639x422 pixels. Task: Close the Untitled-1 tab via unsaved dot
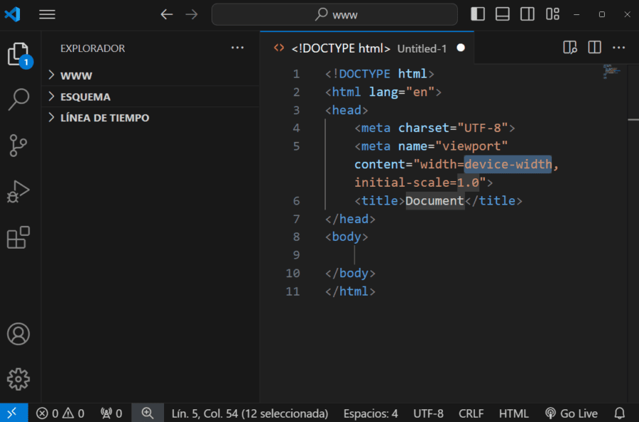461,48
